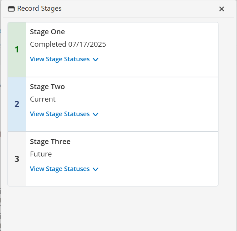
Task: Close the Record Stages dialog
Action: coord(222,9)
